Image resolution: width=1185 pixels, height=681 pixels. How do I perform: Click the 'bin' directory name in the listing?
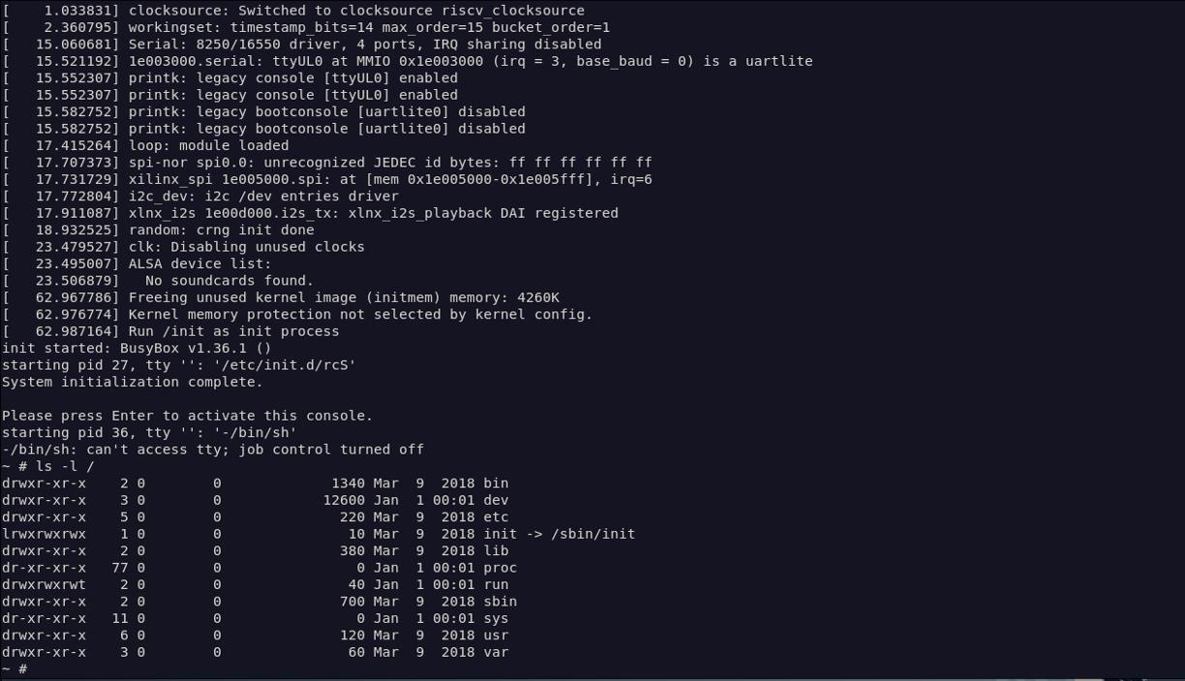click(x=496, y=483)
